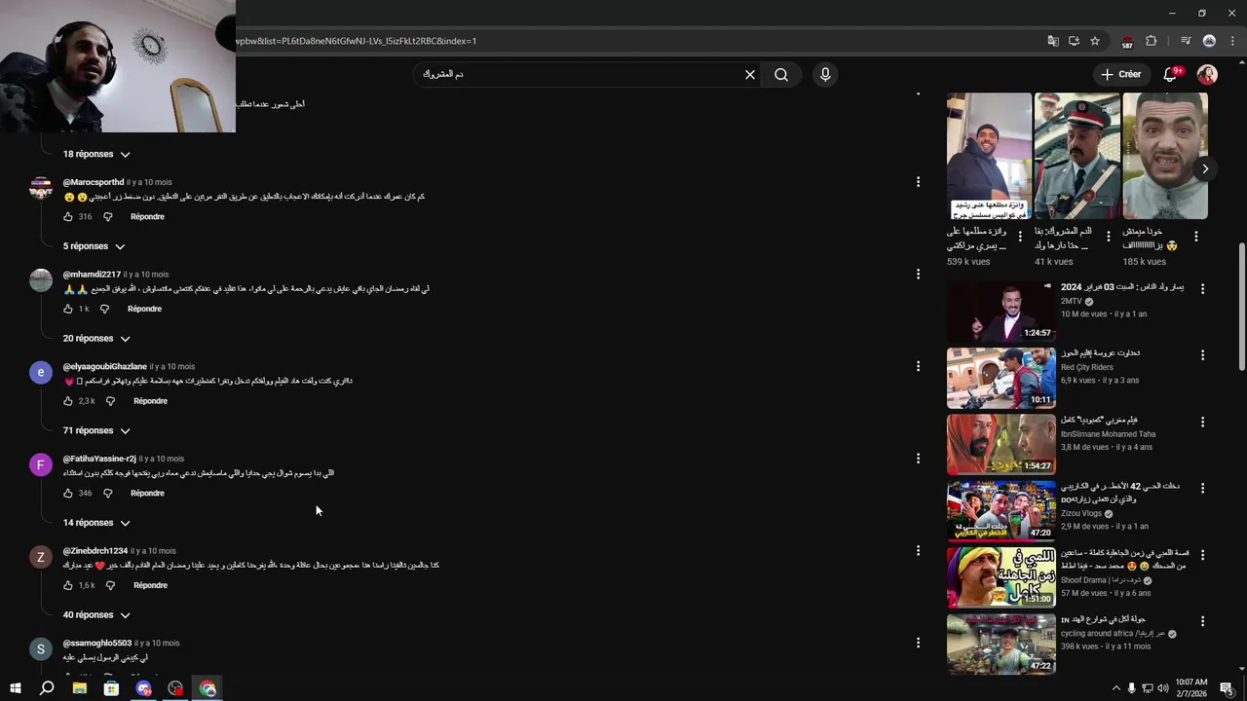This screenshot has width=1247, height=701.
Task: Click the translate page icon
Action: 1053,41
